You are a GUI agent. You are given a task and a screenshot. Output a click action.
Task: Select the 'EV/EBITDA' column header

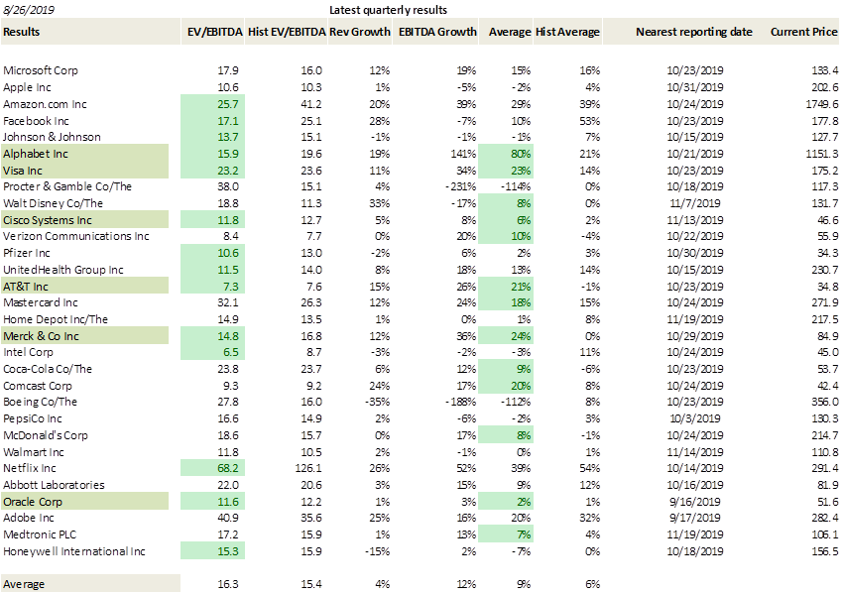point(214,32)
